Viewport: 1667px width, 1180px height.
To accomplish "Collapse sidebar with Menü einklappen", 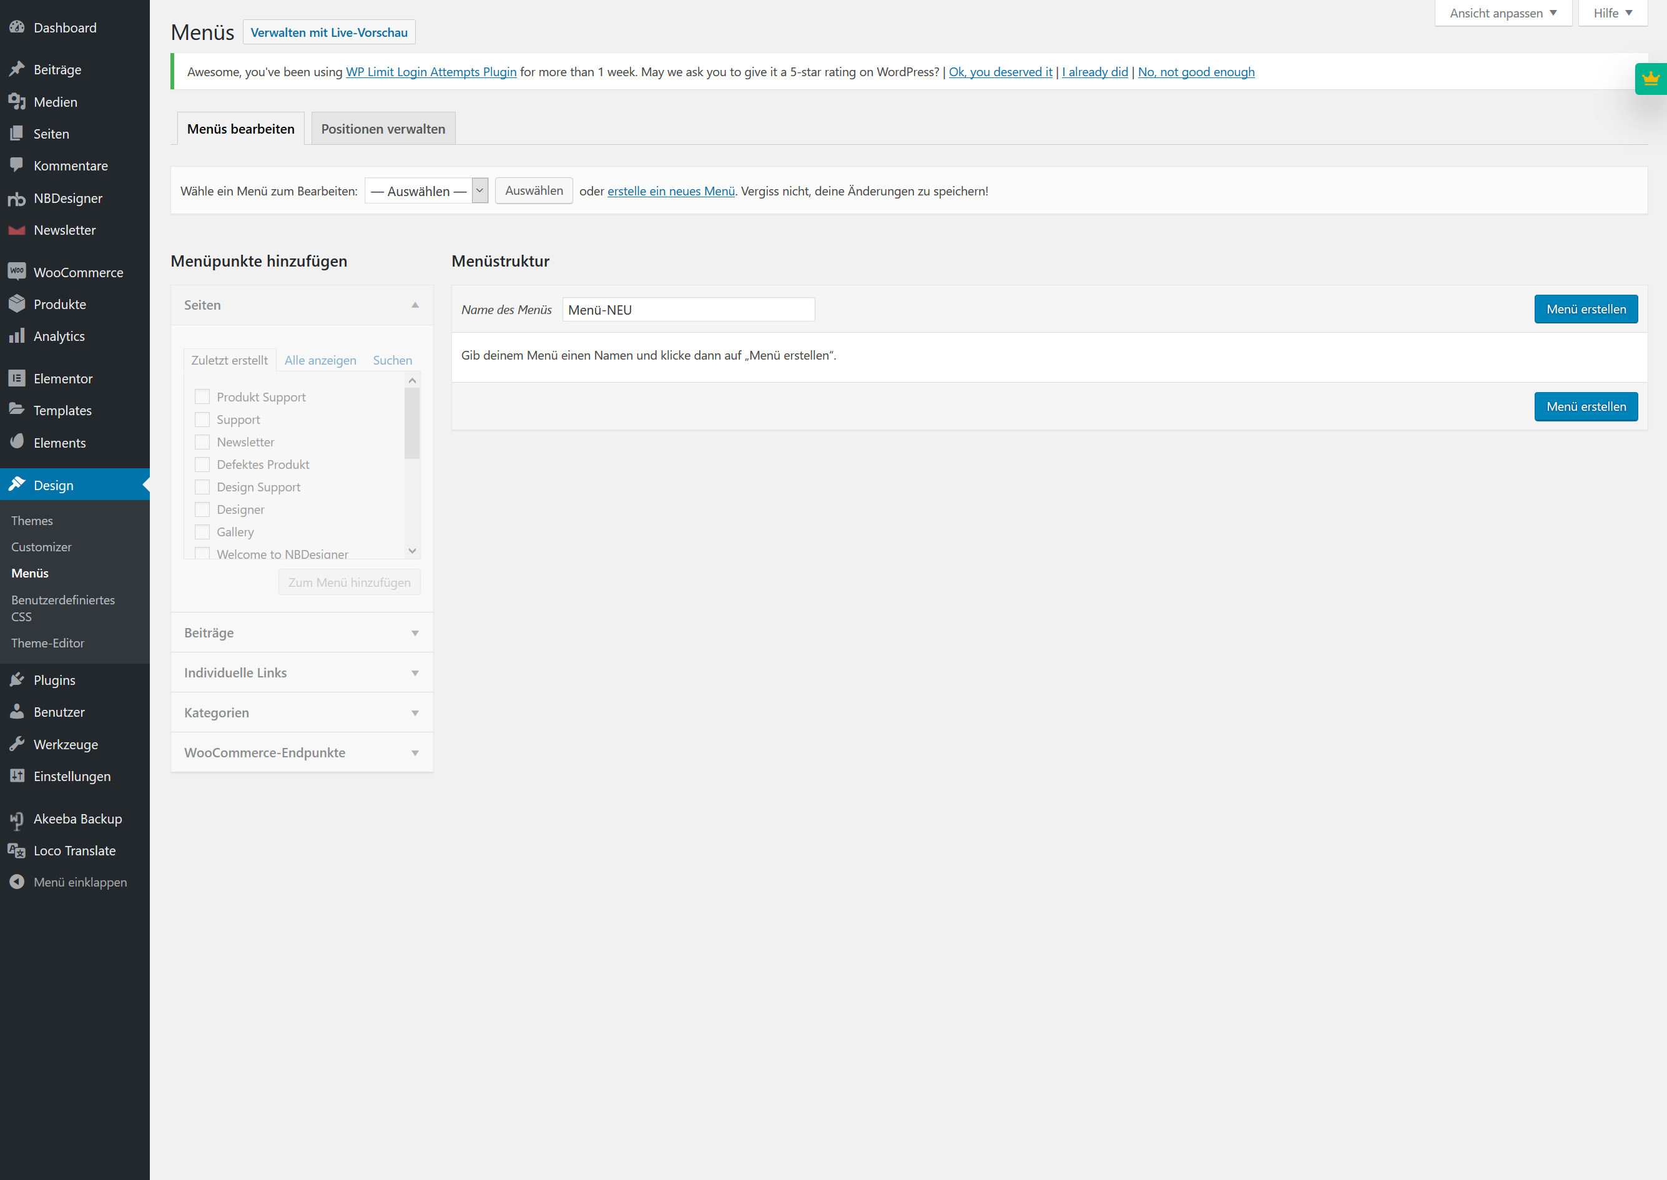I will (81, 881).
